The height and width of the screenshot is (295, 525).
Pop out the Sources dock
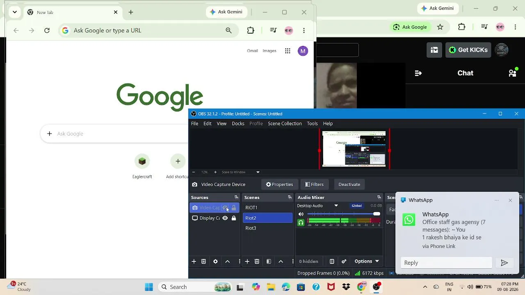(x=236, y=197)
